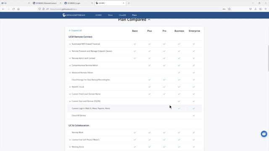Switch to the first browser tab
The image size is (269, 151).
pos(16,3)
